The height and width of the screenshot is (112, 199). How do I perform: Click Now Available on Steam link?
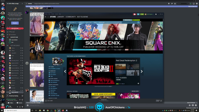54,68
